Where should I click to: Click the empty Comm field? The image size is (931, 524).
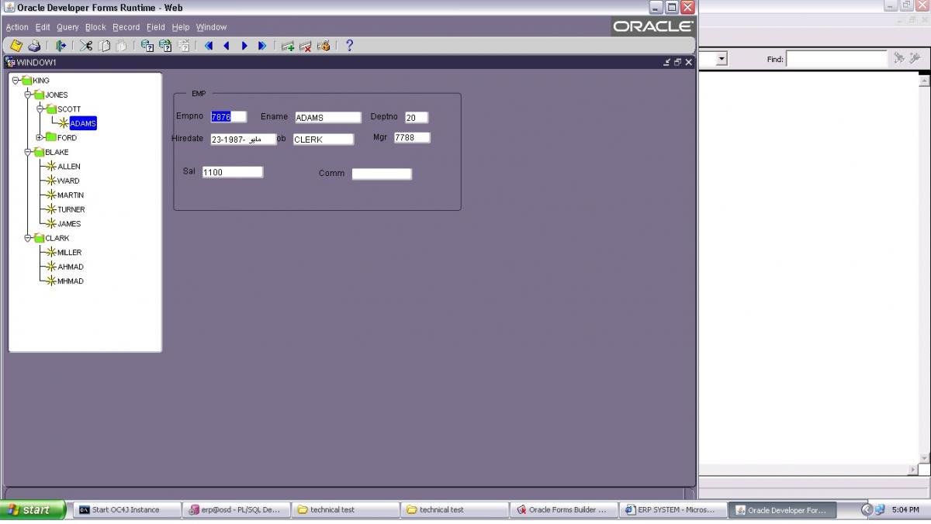(382, 174)
